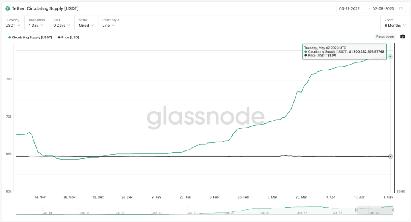Click the price line end marker
The image size is (411, 222).
390,157
